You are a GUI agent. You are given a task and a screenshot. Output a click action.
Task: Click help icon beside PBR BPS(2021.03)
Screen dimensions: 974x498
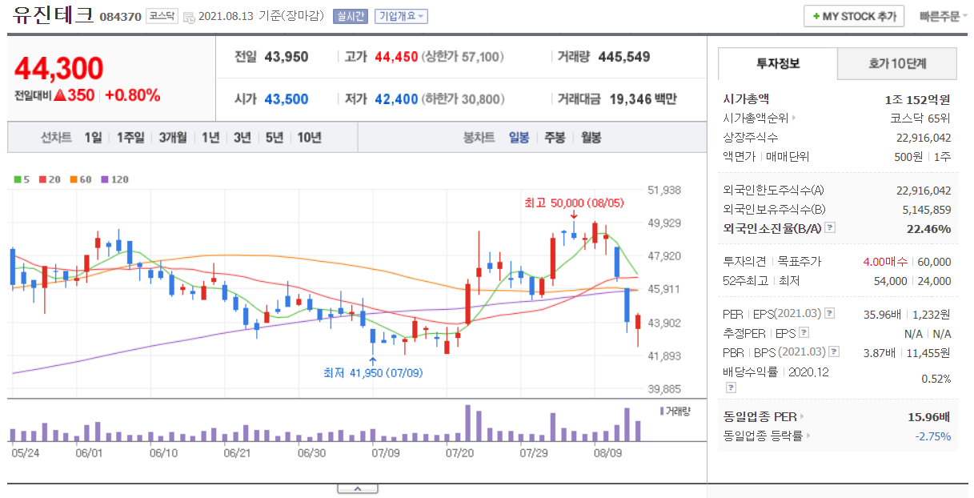[x=834, y=352]
